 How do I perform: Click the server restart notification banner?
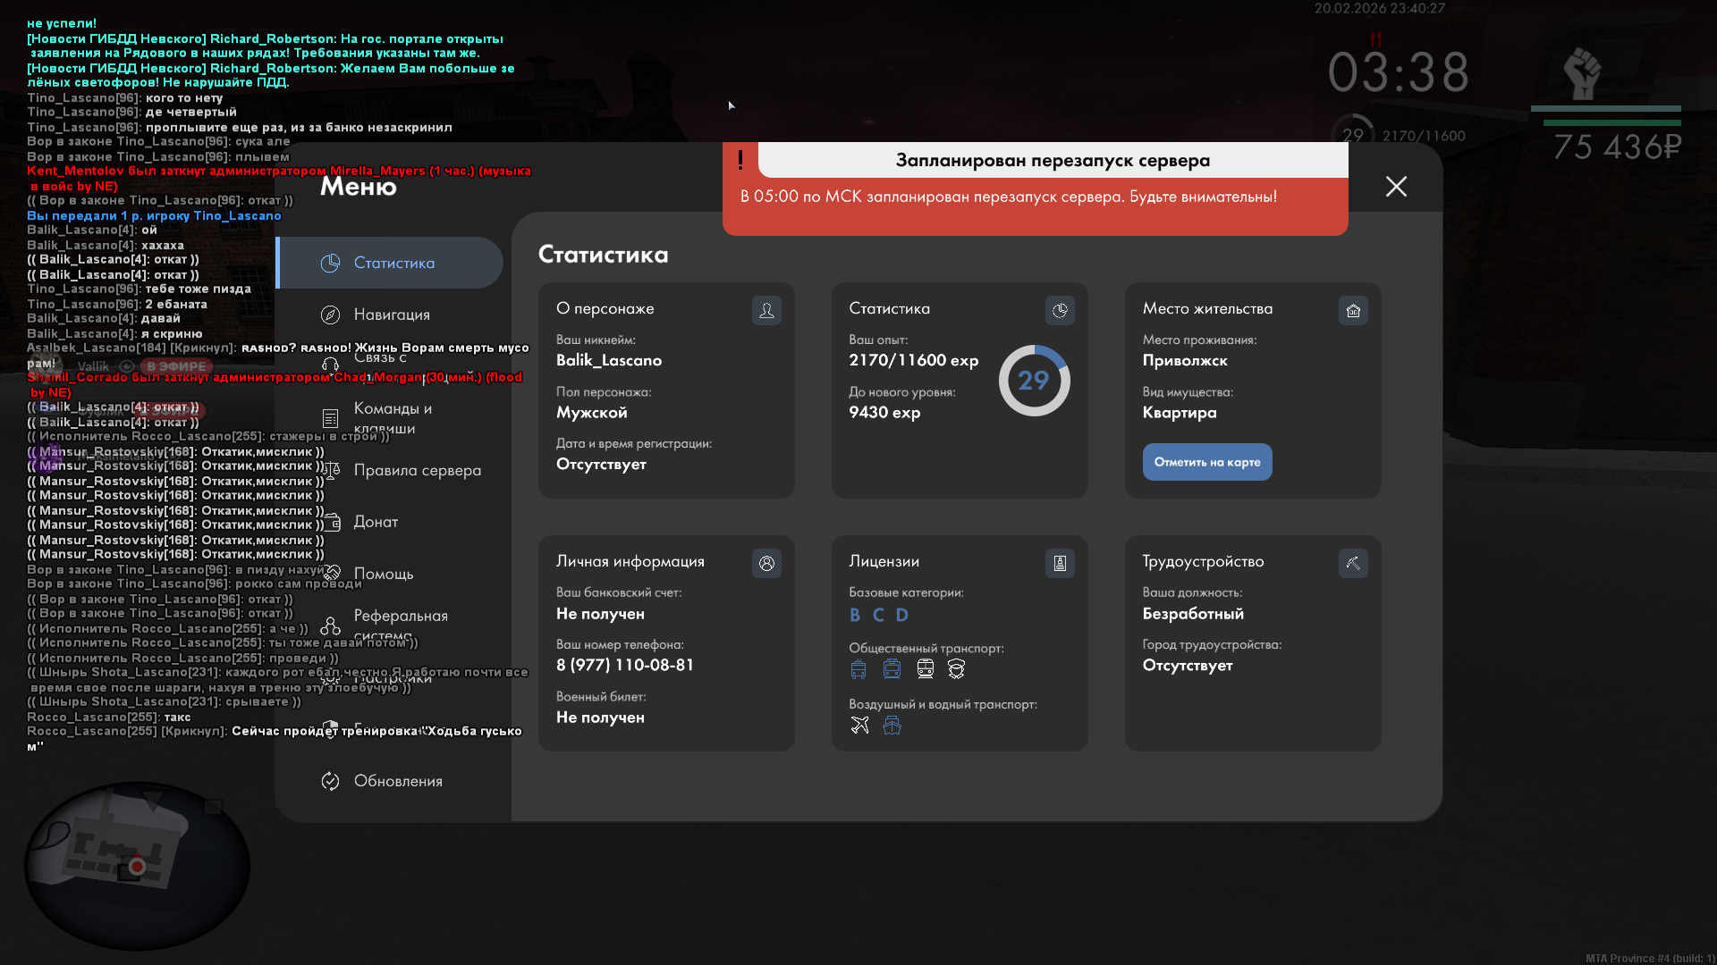pyautogui.click(x=1035, y=189)
